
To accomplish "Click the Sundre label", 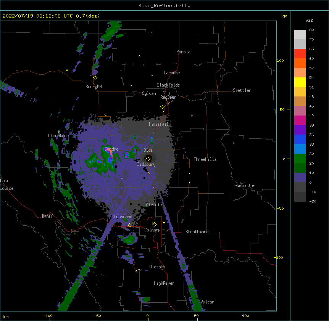I will pyautogui.click(x=111, y=149).
